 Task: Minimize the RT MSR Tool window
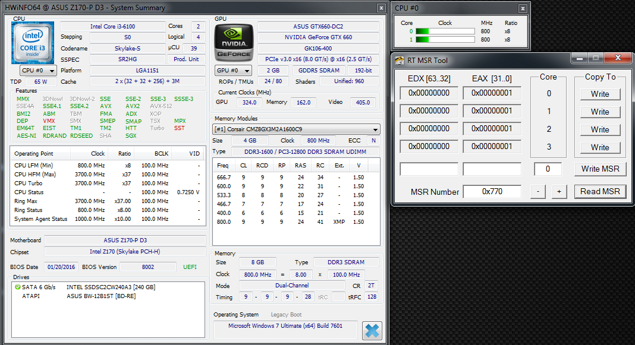pos(579,58)
